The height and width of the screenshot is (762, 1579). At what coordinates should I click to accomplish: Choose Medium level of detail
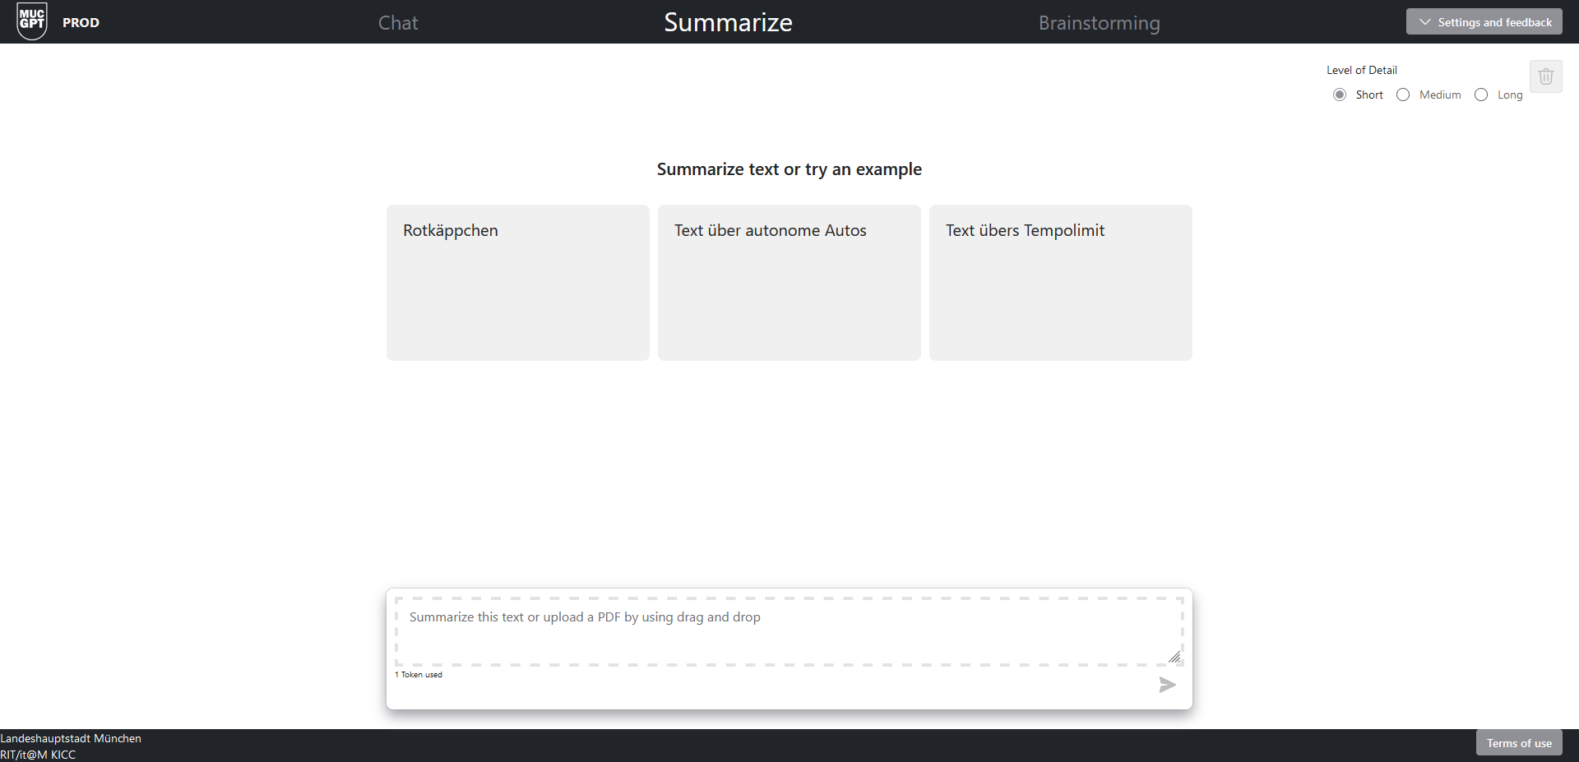click(1403, 95)
